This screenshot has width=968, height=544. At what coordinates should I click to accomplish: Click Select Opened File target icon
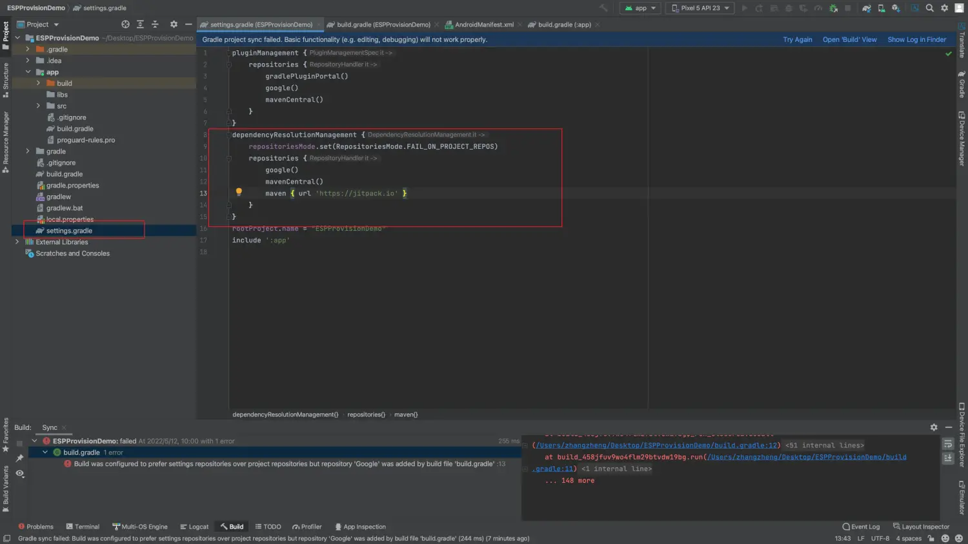click(x=125, y=24)
